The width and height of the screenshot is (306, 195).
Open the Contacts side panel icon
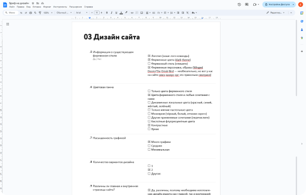[x=302, y=30]
